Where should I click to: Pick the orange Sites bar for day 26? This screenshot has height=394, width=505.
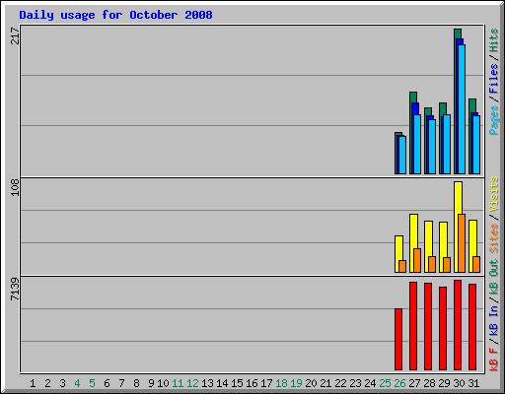[x=402, y=267]
